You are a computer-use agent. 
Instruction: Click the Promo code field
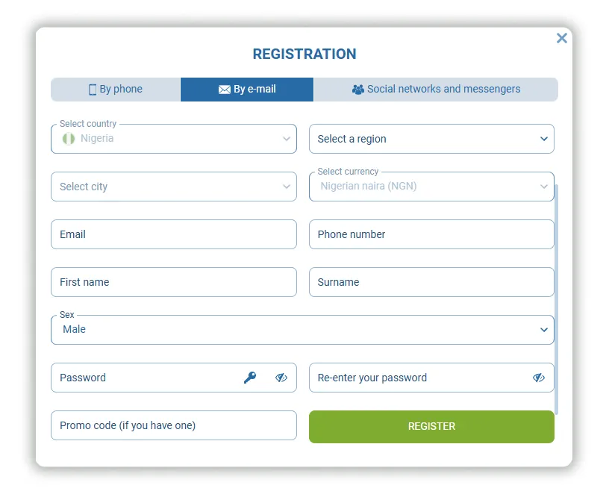[173, 425]
